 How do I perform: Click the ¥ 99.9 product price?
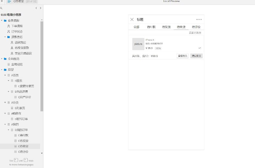(149, 48)
